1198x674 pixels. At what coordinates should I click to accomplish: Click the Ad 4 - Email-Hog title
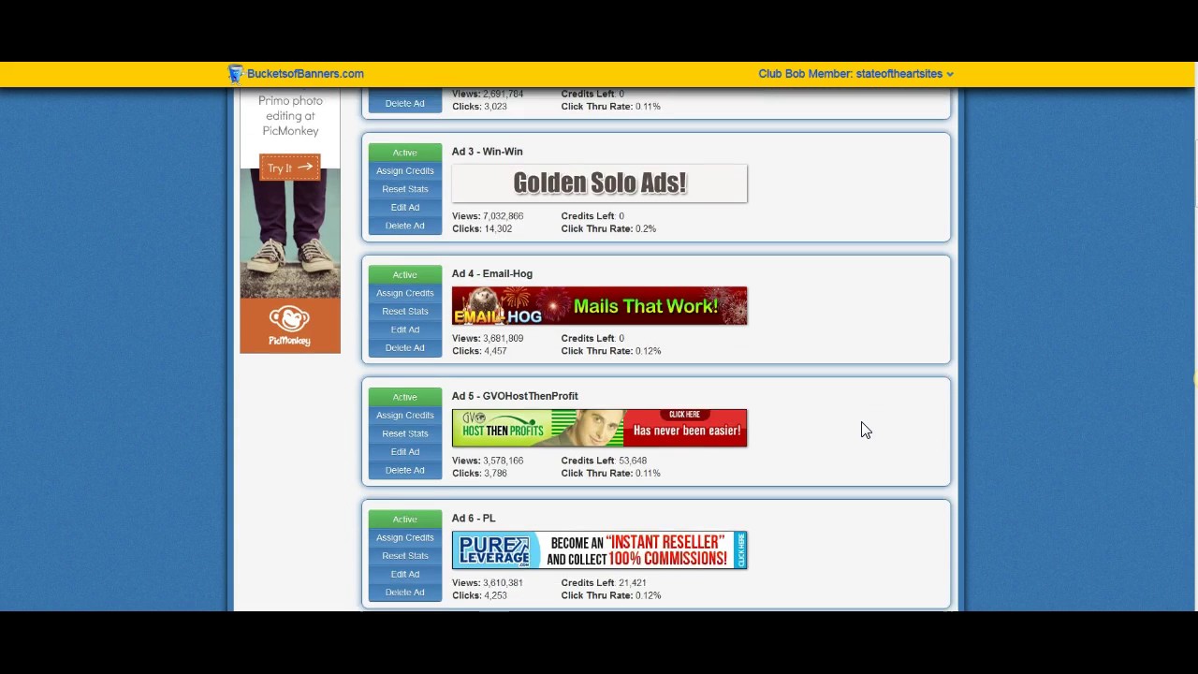pyautogui.click(x=492, y=273)
